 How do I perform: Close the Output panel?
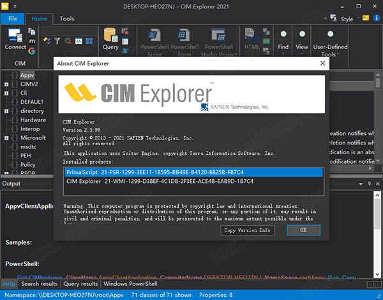(378, 184)
